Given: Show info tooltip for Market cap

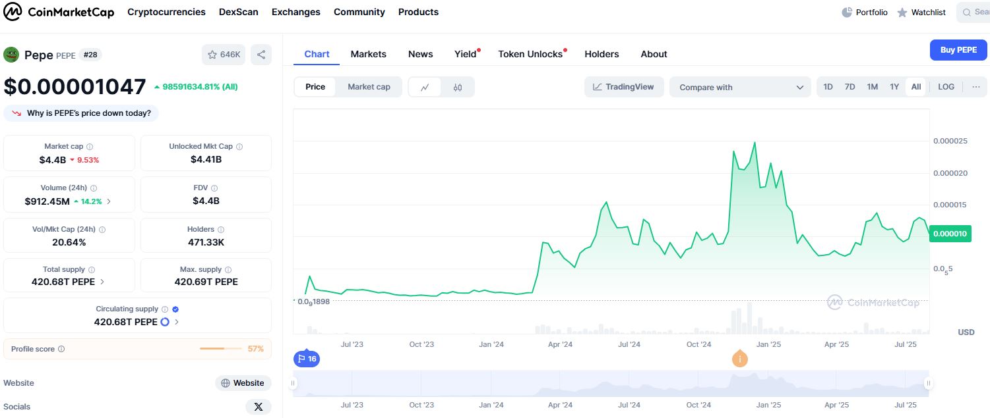Looking at the screenshot, I should point(90,147).
